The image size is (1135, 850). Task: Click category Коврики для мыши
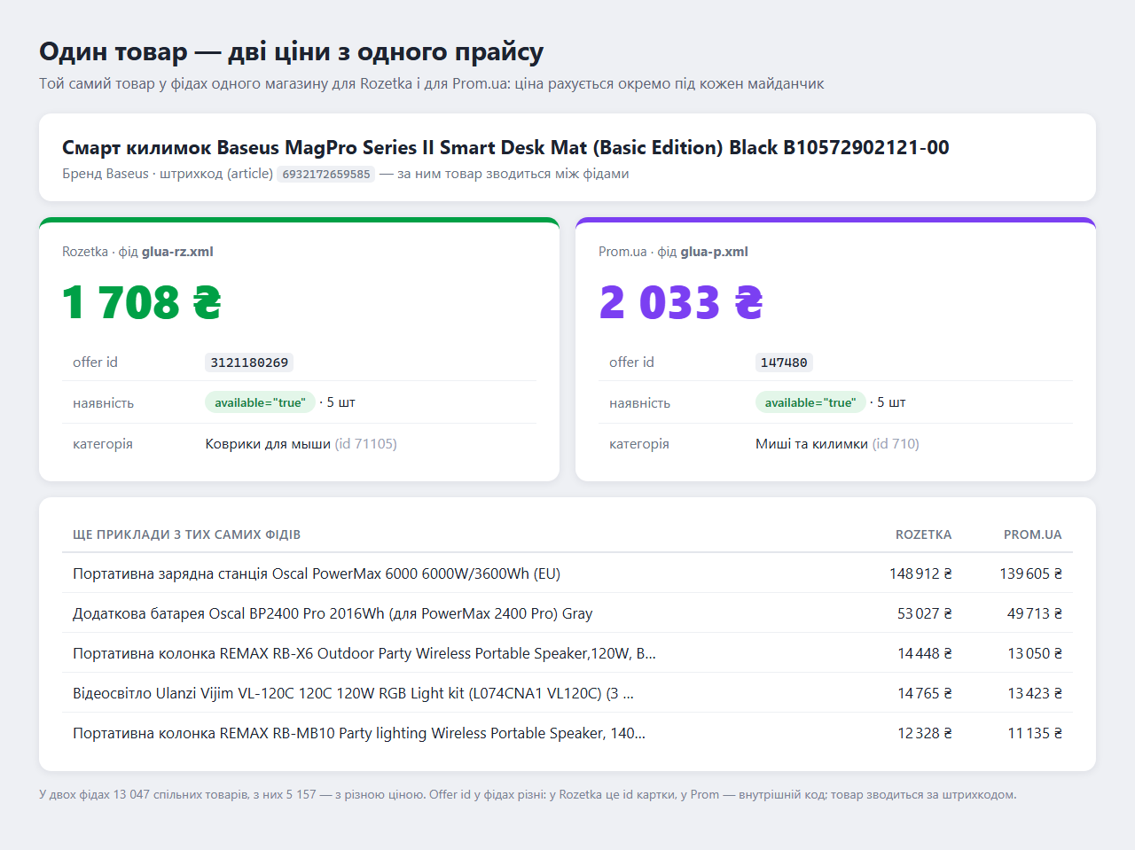(x=268, y=444)
